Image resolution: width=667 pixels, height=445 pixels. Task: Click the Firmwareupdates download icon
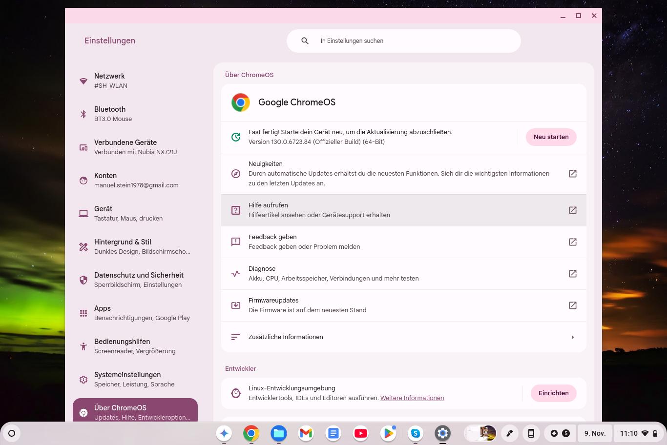point(236,305)
